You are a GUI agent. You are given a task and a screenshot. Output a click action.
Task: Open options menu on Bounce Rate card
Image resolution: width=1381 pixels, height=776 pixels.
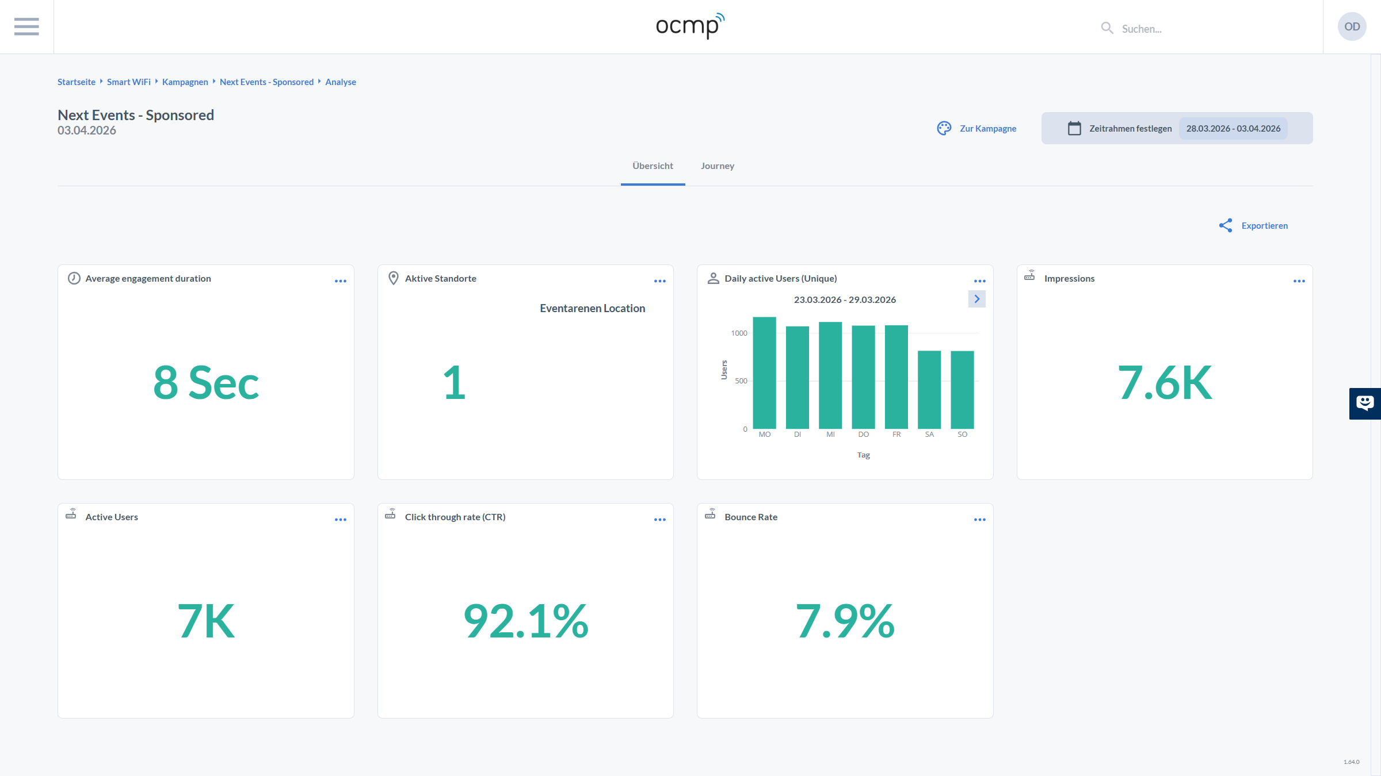980,520
